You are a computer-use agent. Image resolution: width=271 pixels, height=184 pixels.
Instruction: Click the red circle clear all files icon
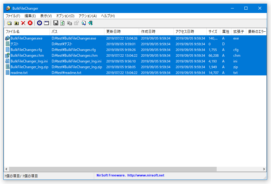30,23
